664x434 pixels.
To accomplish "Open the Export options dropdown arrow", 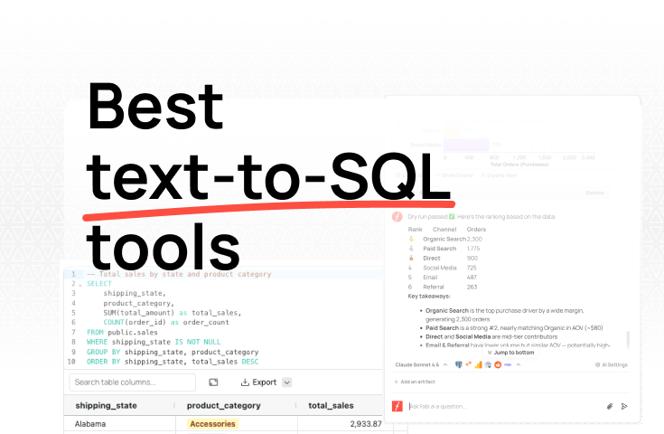I will tap(286, 382).
